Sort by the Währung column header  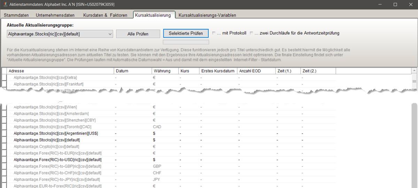(x=165, y=71)
